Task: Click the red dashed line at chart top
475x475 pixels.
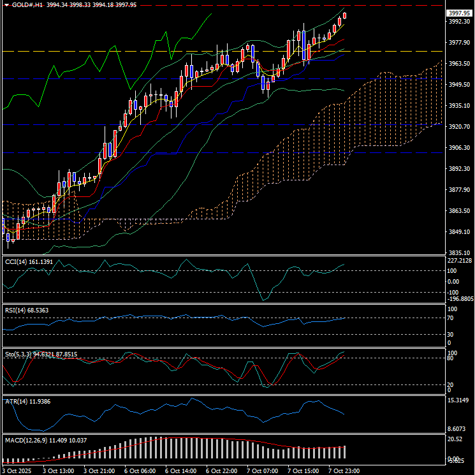Action: point(191,5)
